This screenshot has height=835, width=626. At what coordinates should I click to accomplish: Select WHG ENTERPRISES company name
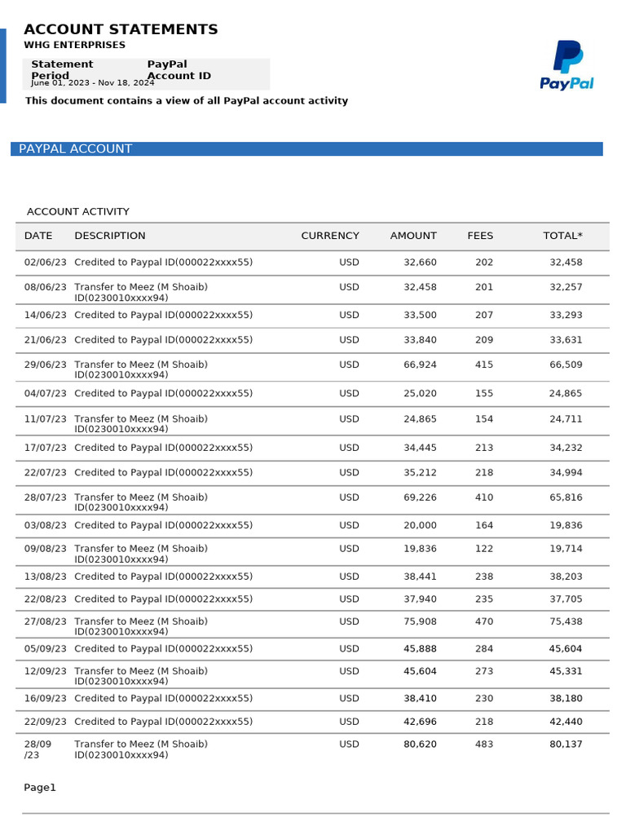(x=74, y=45)
